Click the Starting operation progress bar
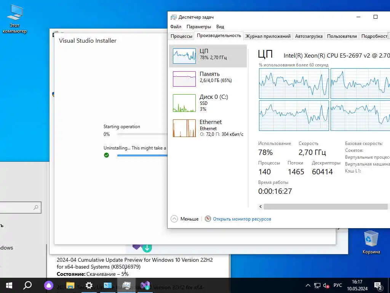Screen dimensions: 390x293 click(142, 134)
